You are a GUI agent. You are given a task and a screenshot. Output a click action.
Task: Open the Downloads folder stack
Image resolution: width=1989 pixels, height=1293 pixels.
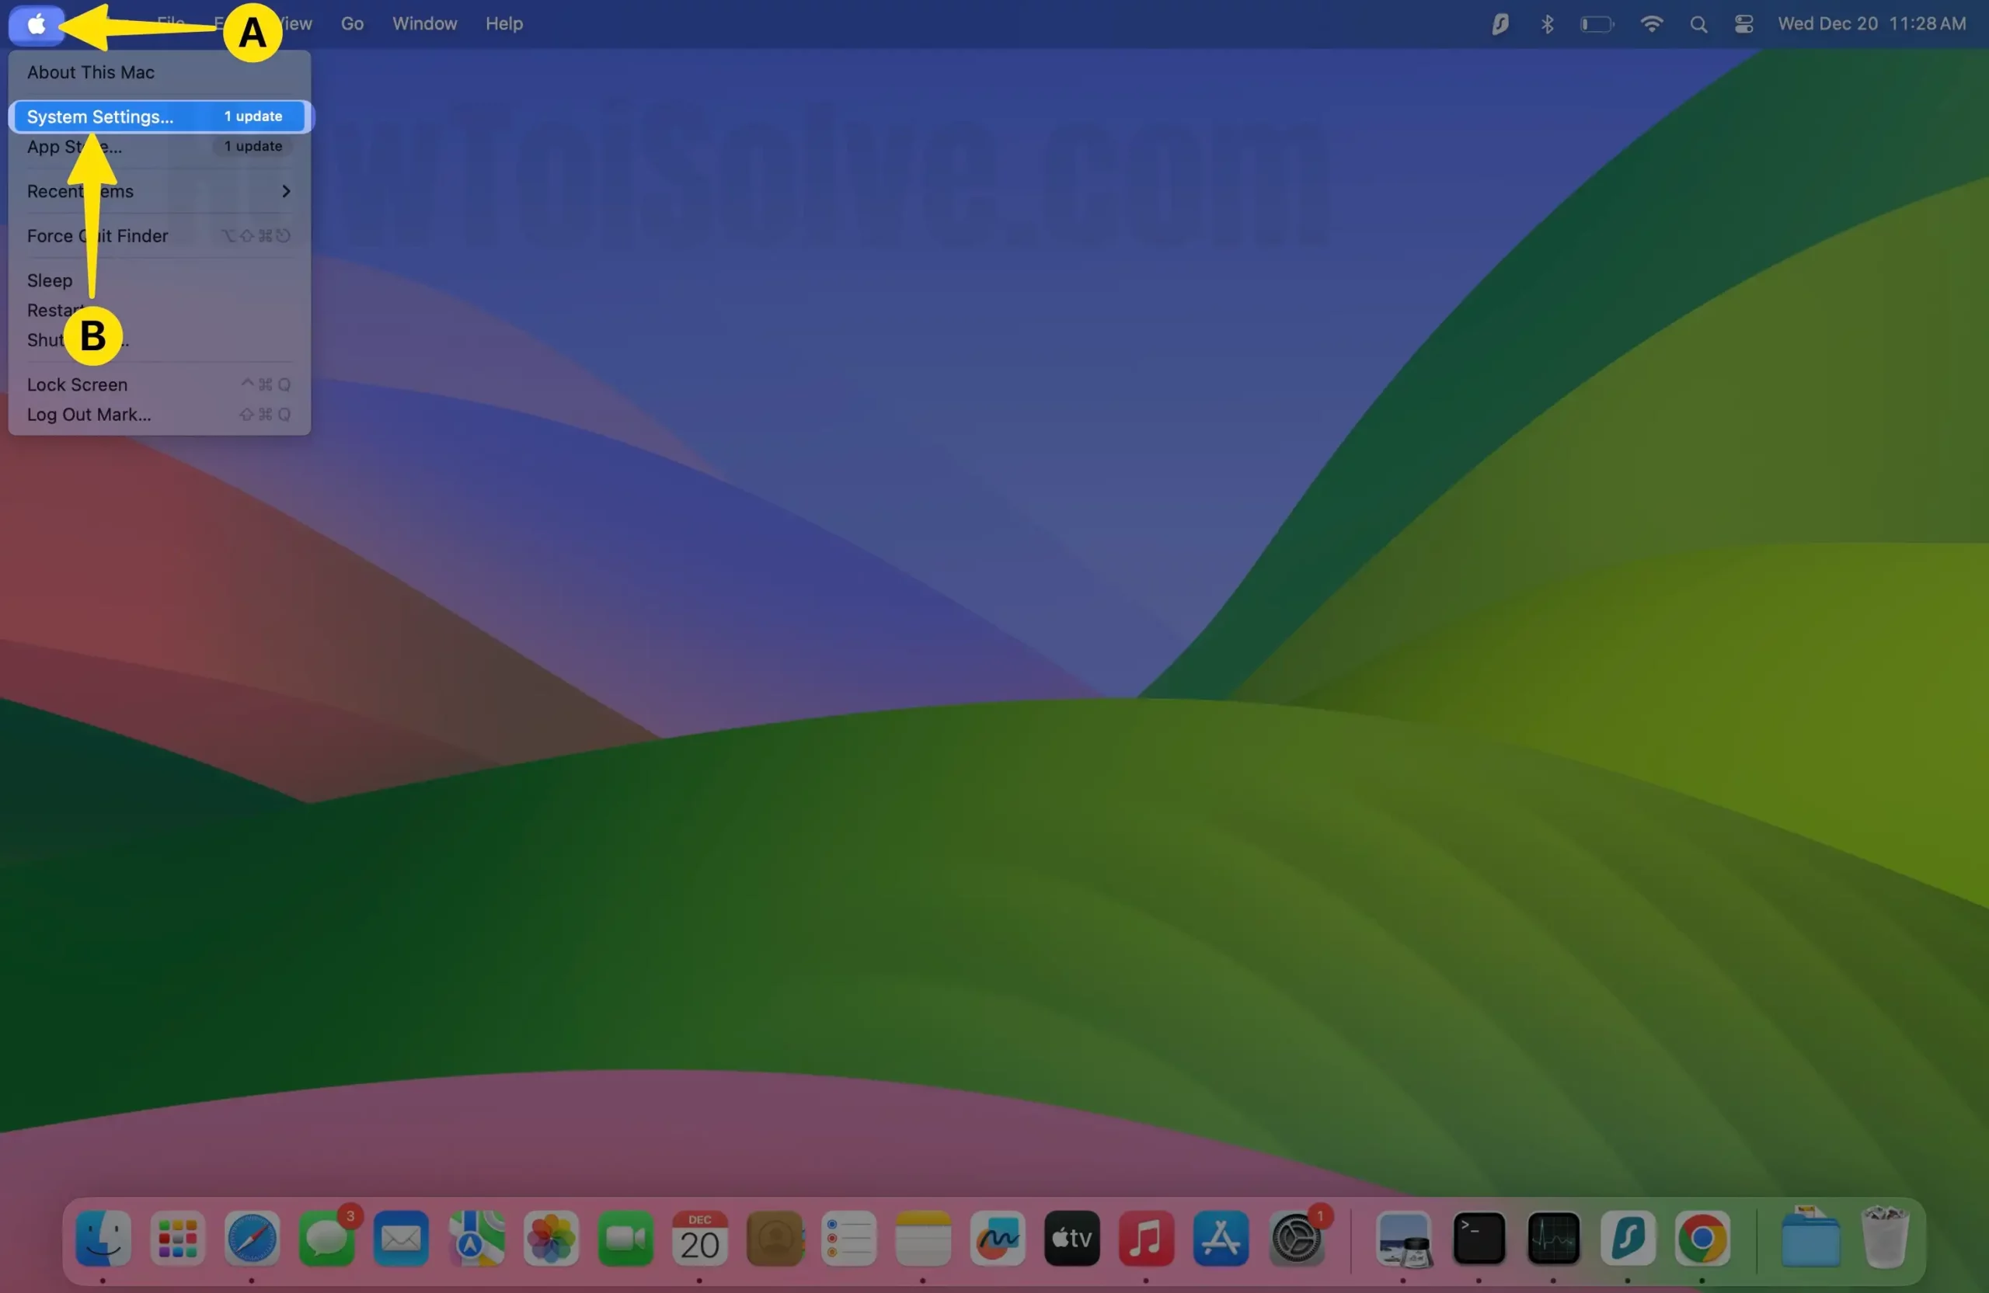(x=1810, y=1238)
